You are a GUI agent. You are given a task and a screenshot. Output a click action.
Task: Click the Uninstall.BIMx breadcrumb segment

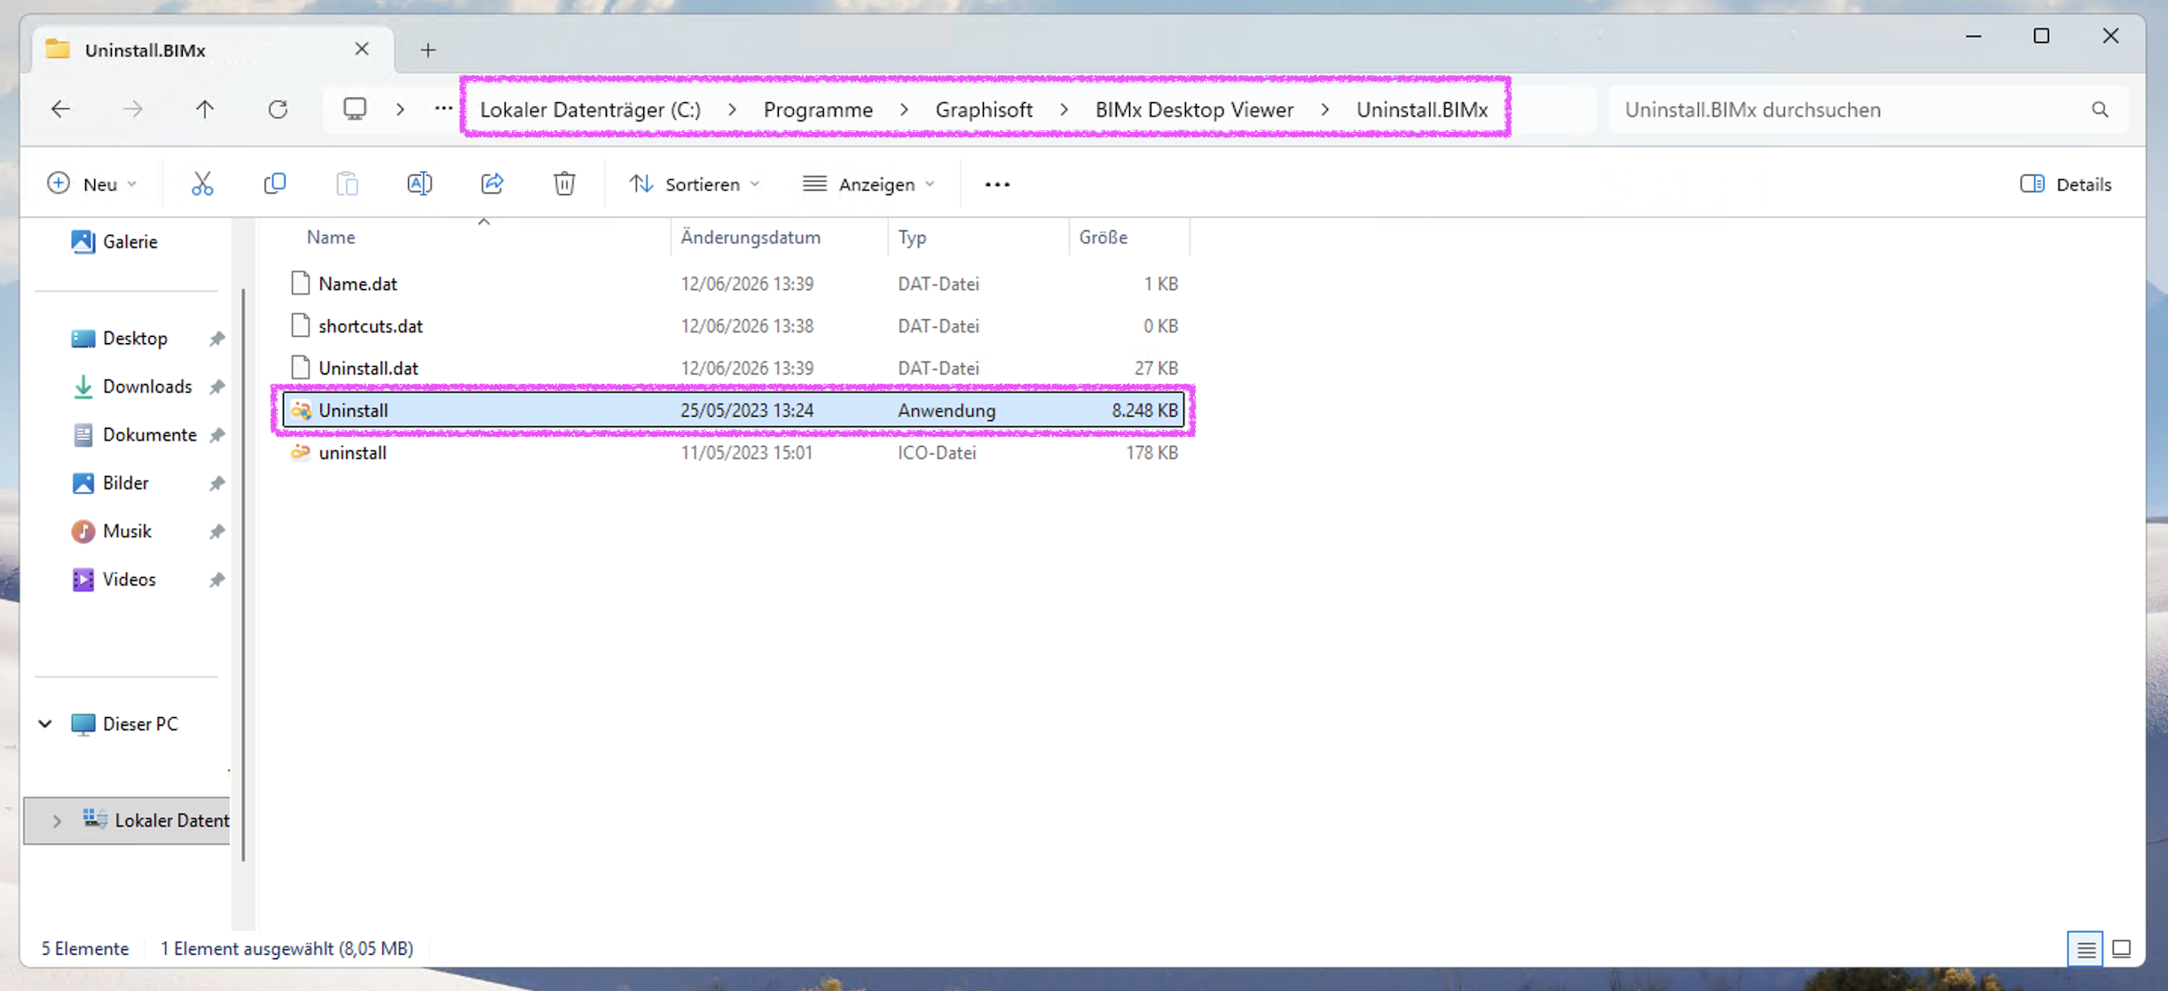pyautogui.click(x=1422, y=109)
